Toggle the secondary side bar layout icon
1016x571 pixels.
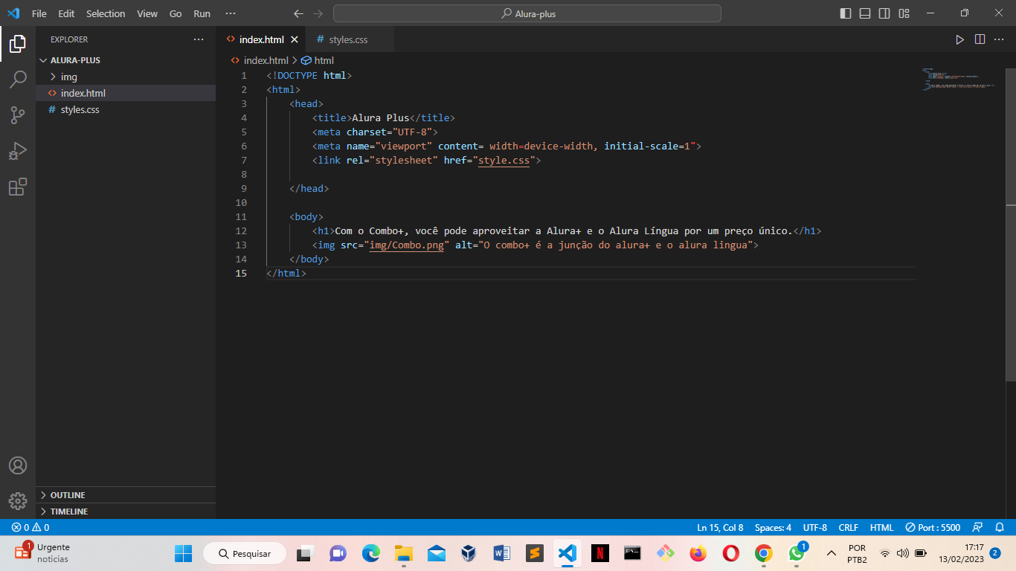(x=884, y=13)
